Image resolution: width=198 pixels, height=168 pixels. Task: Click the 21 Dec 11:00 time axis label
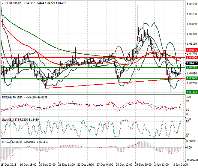tap(66, 165)
